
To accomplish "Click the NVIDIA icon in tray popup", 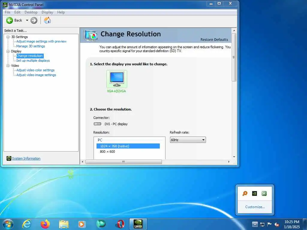I will tap(255, 193).
